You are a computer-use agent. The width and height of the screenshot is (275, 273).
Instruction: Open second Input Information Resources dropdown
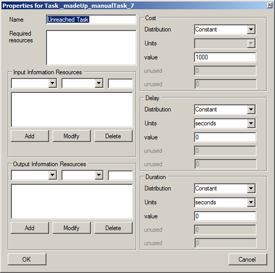tap(83, 83)
